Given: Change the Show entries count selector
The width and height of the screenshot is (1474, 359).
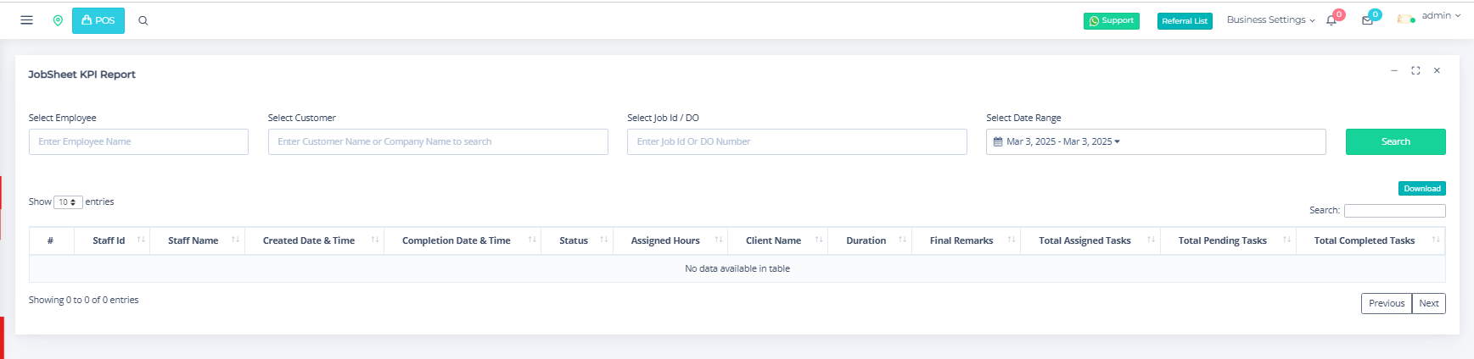Looking at the screenshot, I should pyautogui.click(x=68, y=202).
